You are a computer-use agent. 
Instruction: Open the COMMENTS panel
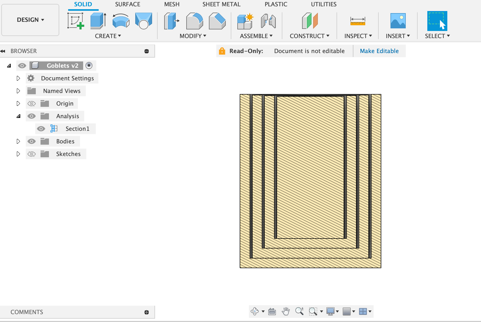[27, 312]
